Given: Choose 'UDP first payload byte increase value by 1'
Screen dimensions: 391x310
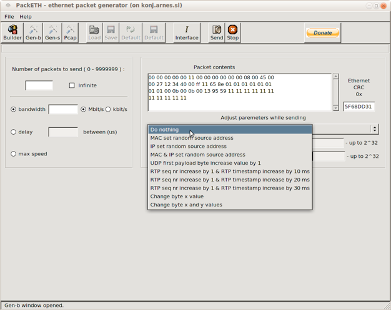Looking at the screenshot, I should tap(230, 163).
